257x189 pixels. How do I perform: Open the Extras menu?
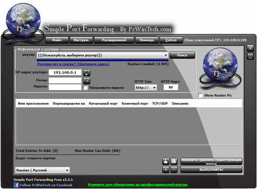click(x=171, y=40)
